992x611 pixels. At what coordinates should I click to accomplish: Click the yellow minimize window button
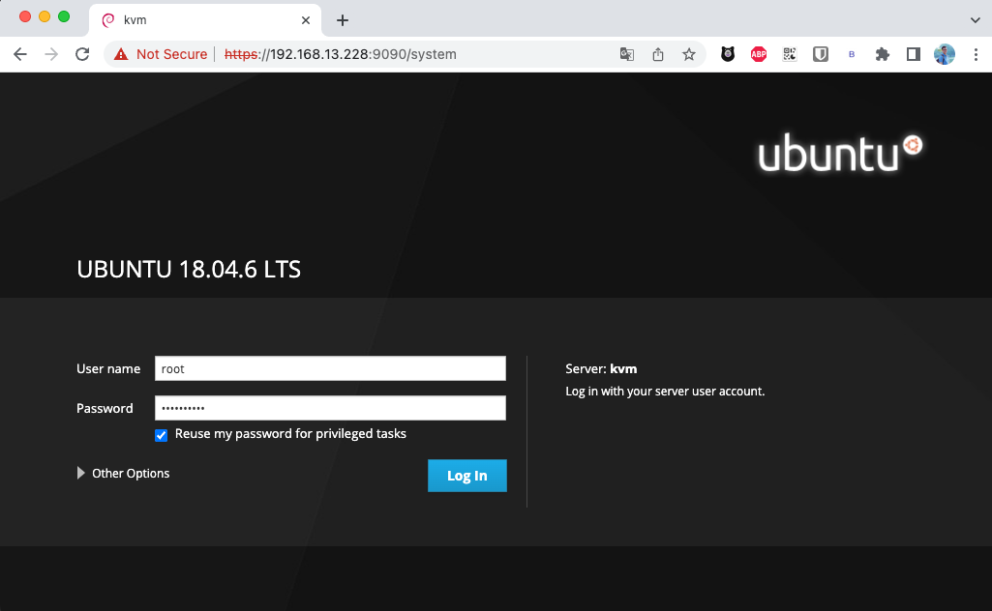pyautogui.click(x=45, y=17)
